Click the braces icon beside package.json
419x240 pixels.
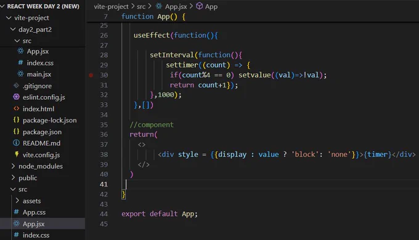pyautogui.click(x=16, y=131)
